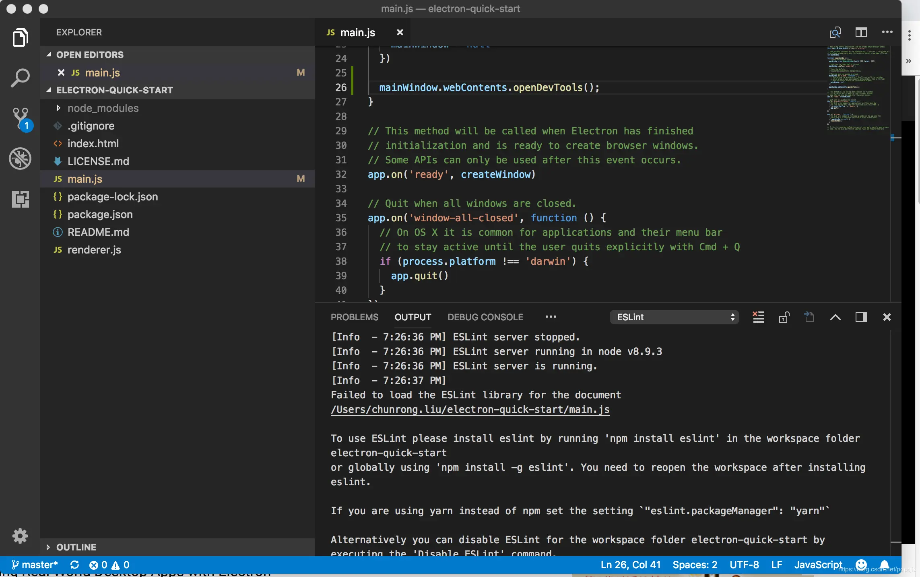The image size is (920, 577).
Task: Split the editor with split icon
Action: pos(861,32)
